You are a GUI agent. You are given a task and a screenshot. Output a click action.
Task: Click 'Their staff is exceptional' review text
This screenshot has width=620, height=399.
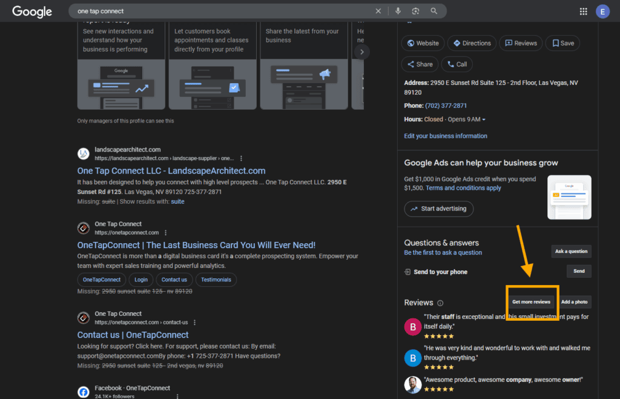506,321
